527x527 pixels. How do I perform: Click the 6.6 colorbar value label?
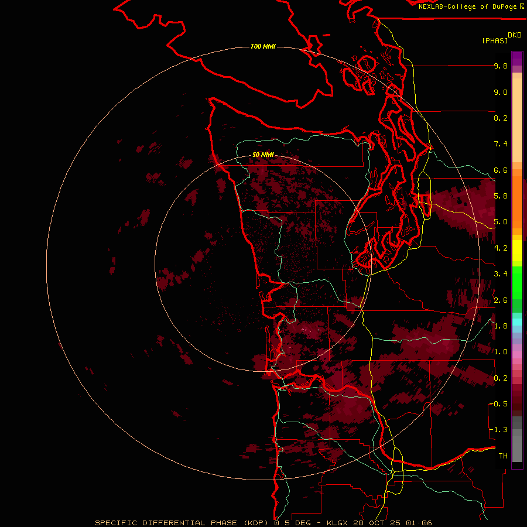point(501,170)
